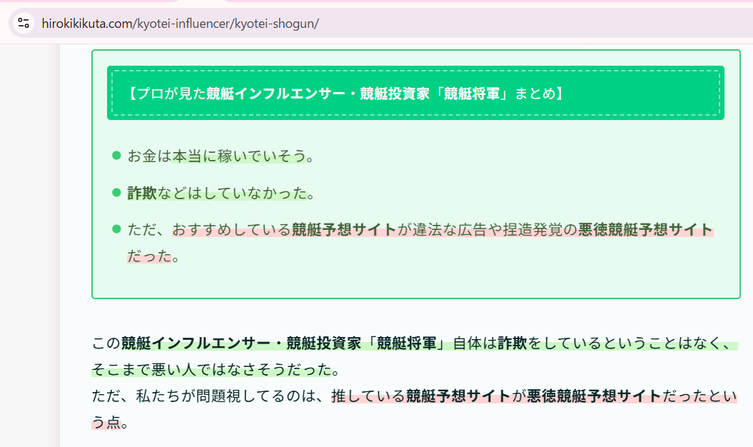Viewport: 753px width, 447px height.
Task: Click だった。 ending the third bullet
Action: [152, 256]
